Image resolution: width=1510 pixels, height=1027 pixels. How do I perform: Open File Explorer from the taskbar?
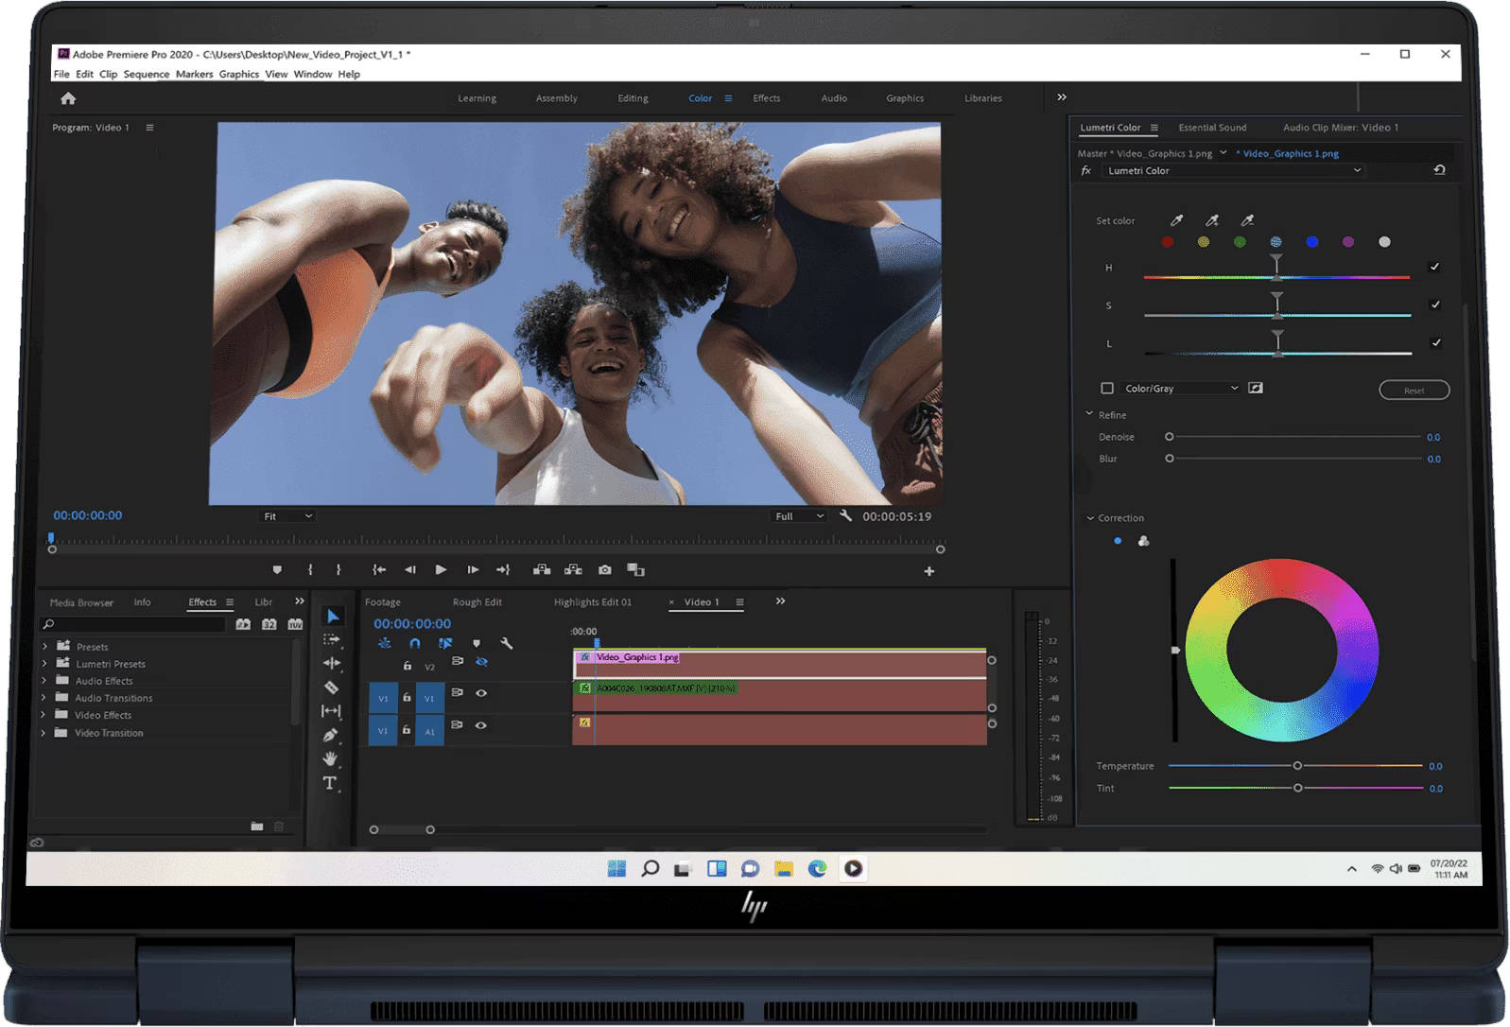click(x=783, y=868)
